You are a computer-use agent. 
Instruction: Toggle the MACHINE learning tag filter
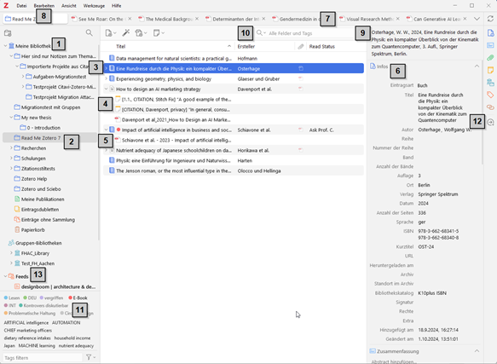click(37, 346)
